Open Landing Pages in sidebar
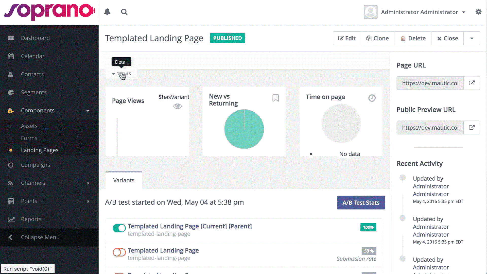This screenshot has height=274, width=487. (40, 150)
